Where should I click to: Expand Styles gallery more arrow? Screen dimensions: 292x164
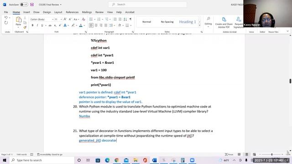coord(200,26)
